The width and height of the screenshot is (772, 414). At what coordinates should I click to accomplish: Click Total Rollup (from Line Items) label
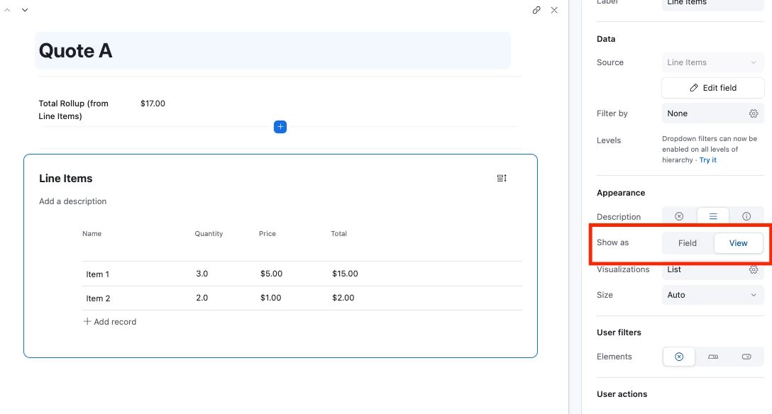pos(73,110)
